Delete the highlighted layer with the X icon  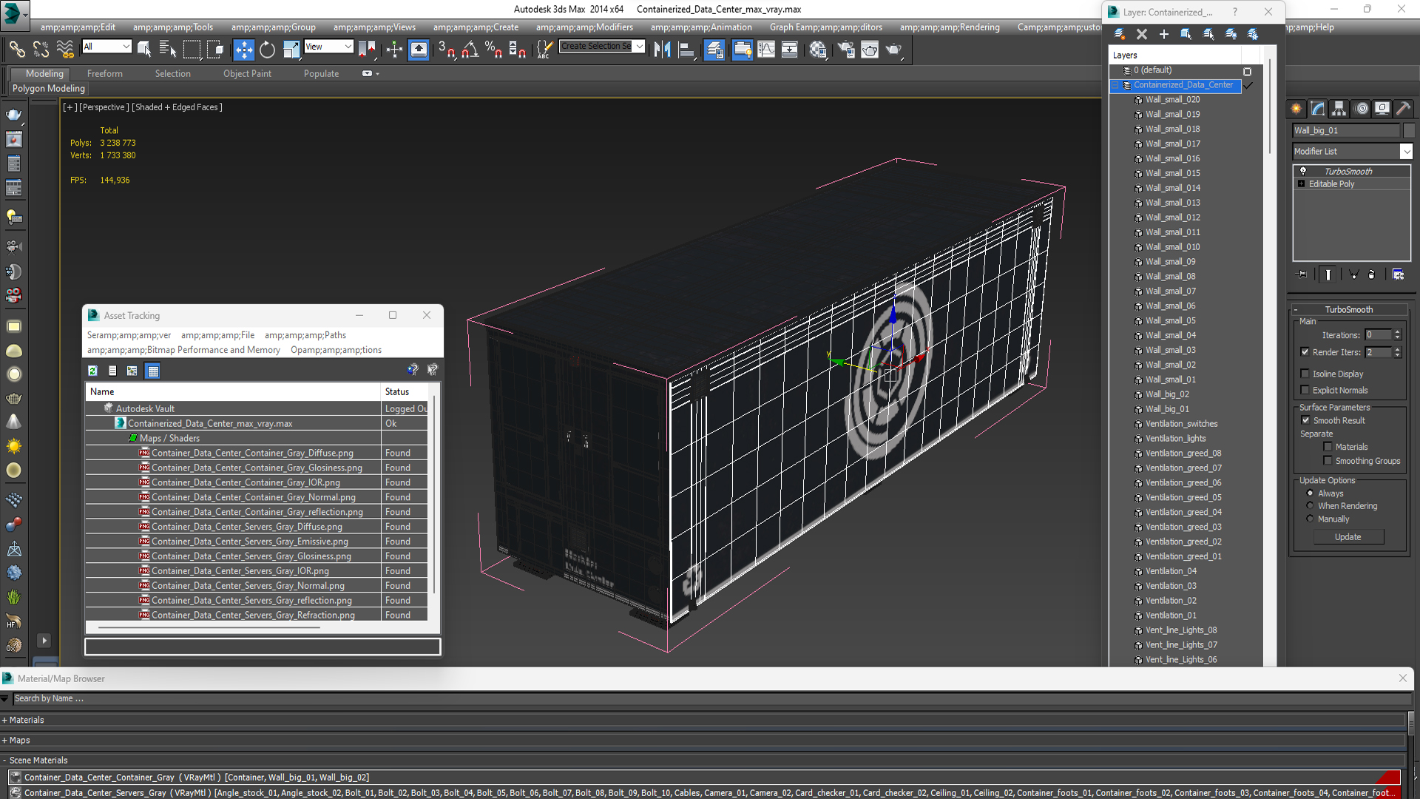click(1141, 34)
